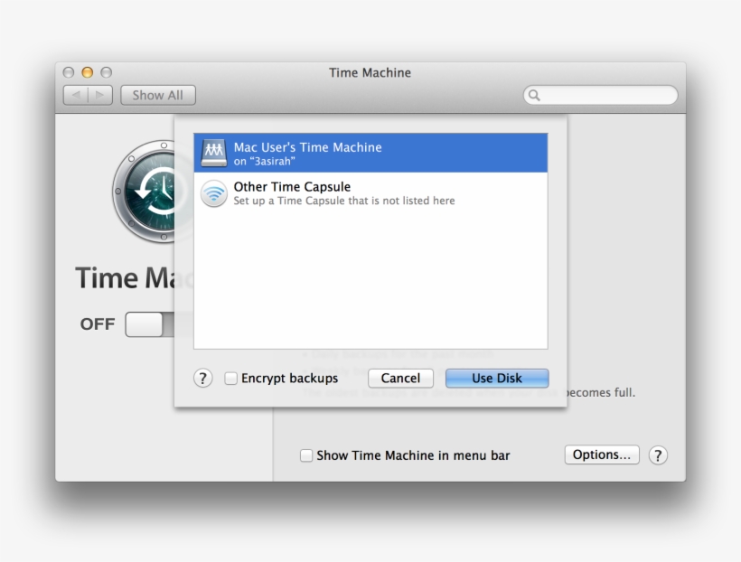Cancel the disk selection sheet

coord(400,379)
